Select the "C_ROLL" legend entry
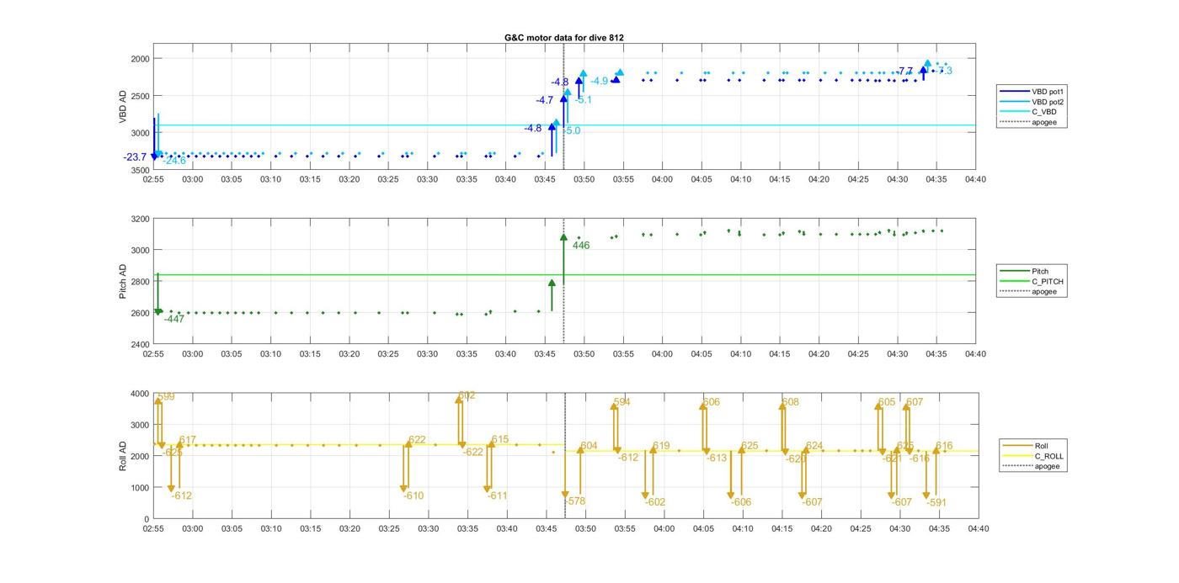 [1048, 456]
